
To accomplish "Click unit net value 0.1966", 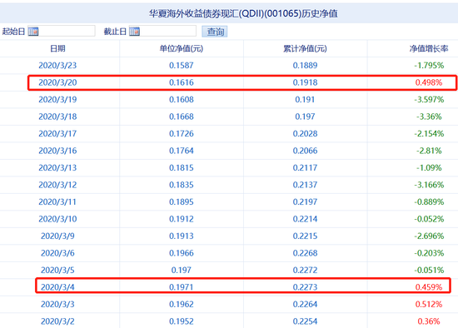I will point(182,253).
